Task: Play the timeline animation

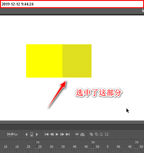Action: (x=57, y=134)
